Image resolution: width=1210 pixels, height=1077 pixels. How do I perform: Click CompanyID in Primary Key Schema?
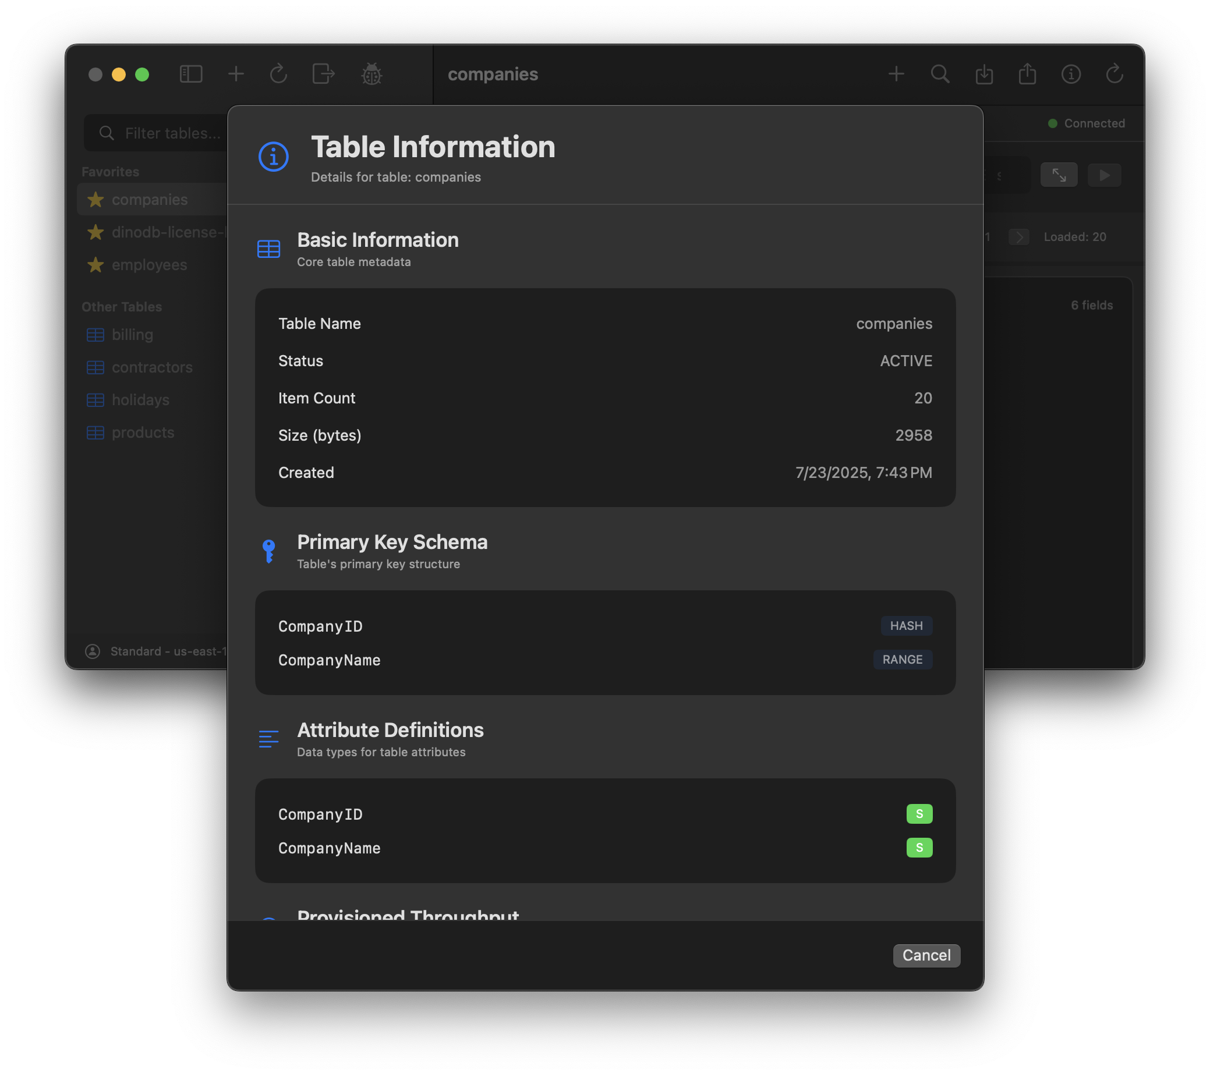click(320, 626)
